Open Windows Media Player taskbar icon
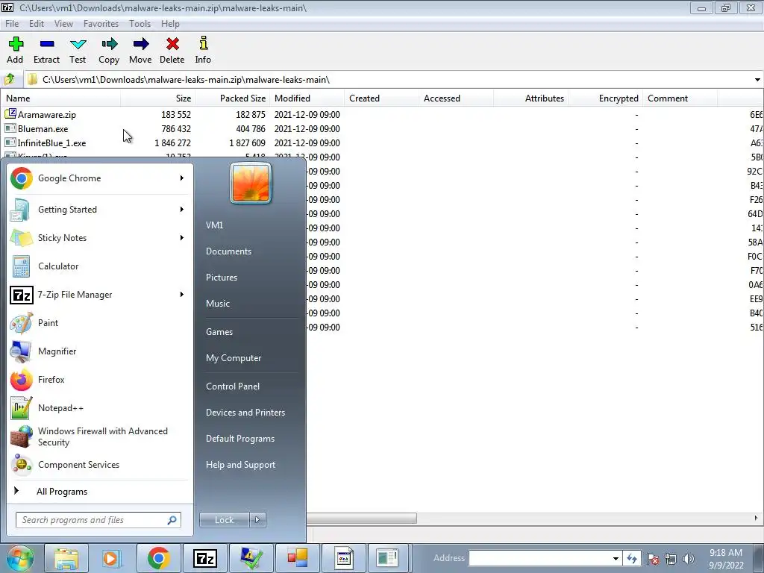Image resolution: width=764 pixels, height=573 pixels. (111, 558)
